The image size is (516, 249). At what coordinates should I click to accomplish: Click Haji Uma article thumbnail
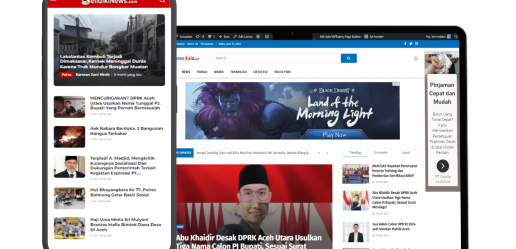tap(69, 228)
